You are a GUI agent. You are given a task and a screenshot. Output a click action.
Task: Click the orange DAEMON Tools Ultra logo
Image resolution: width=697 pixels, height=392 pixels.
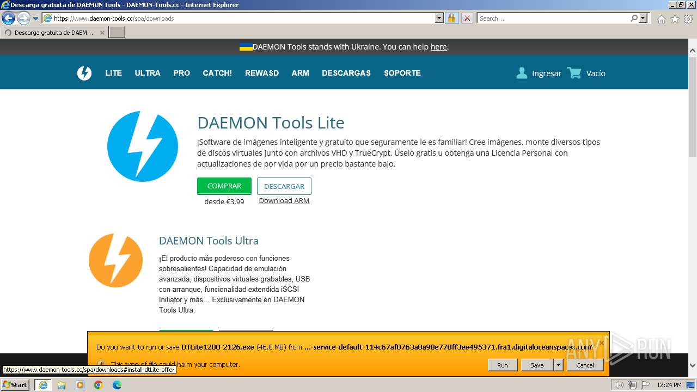pos(115,260)
